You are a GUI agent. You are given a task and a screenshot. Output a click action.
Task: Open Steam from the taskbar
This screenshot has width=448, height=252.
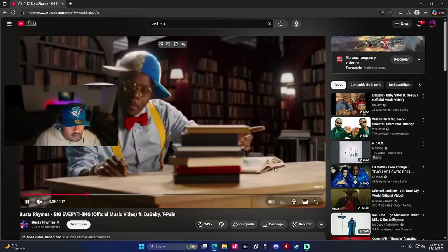coord(296,246)
